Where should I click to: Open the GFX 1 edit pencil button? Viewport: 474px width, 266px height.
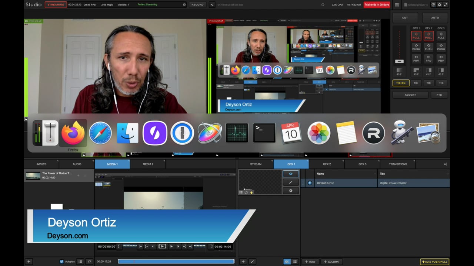tap(291, 182)
